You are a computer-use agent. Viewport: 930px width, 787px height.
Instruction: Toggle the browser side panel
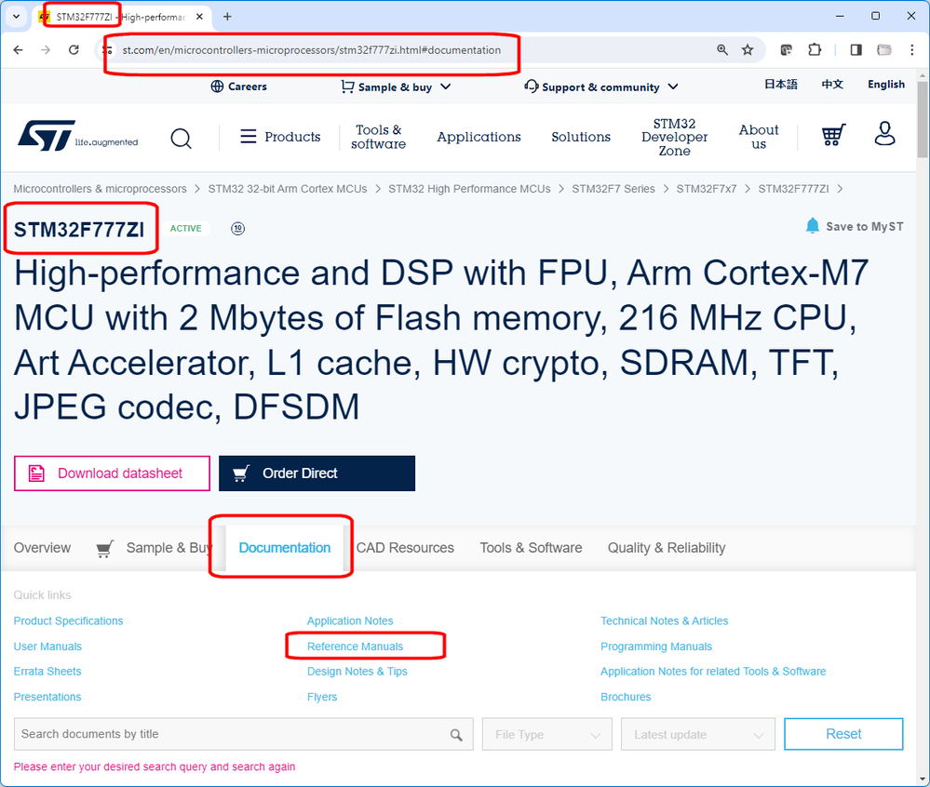point(856,50)
